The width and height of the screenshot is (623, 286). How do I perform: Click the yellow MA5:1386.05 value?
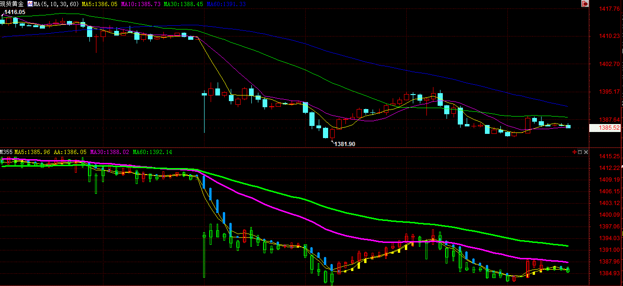click(99, 4)
